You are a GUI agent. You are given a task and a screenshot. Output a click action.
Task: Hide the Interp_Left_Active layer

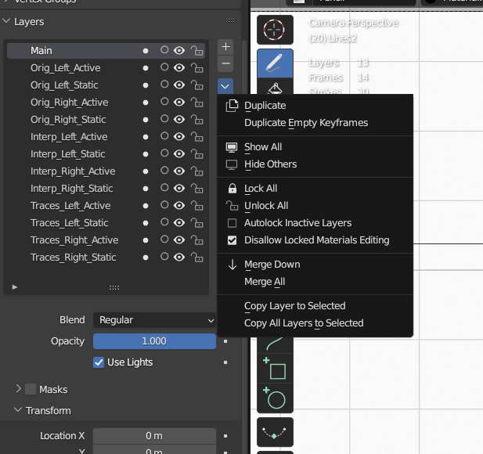click(x=179, y=136)
